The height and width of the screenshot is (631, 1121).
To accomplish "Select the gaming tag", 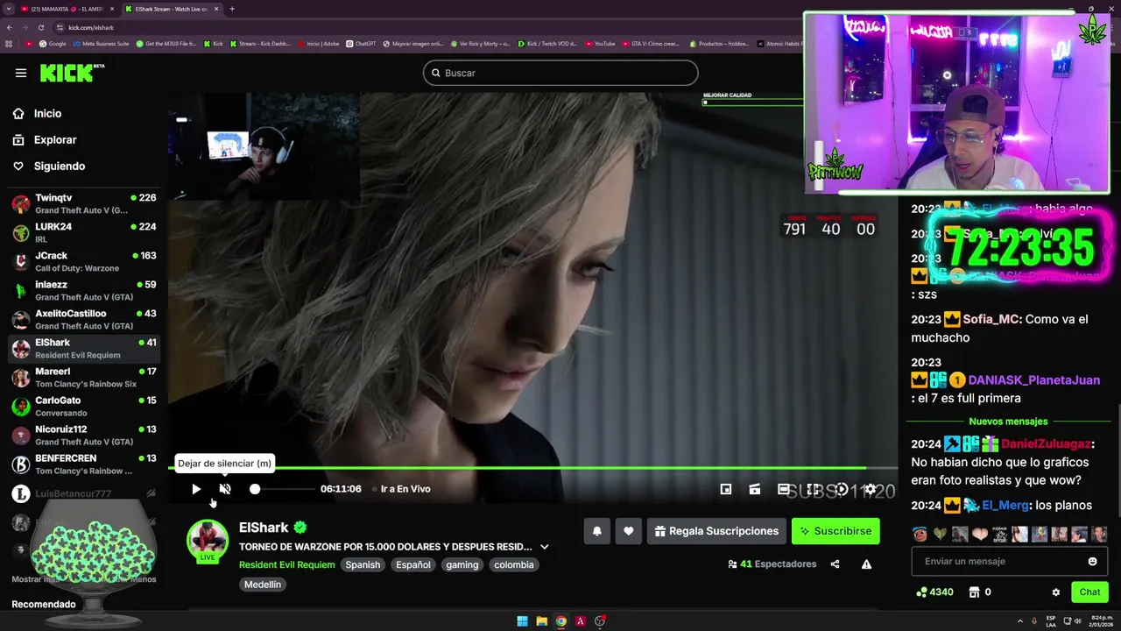I will point(462,565).
